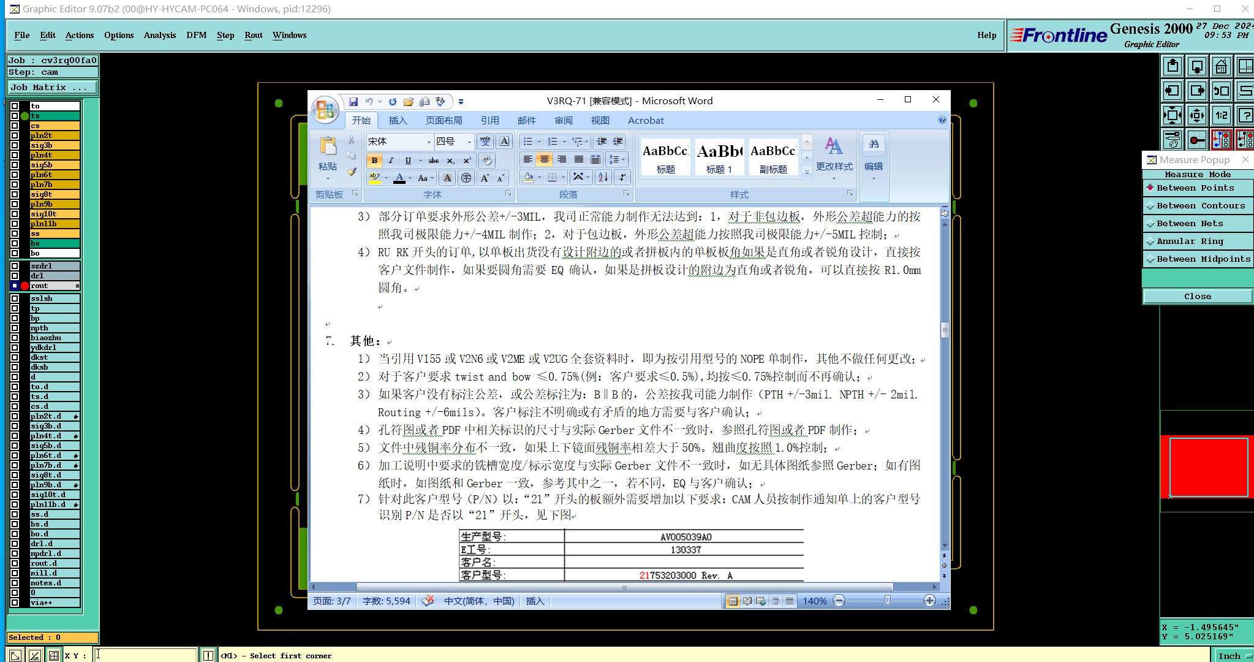Click the Italic button in Word ribbon
1254x662 pixels.
click(x=391, y=161)
